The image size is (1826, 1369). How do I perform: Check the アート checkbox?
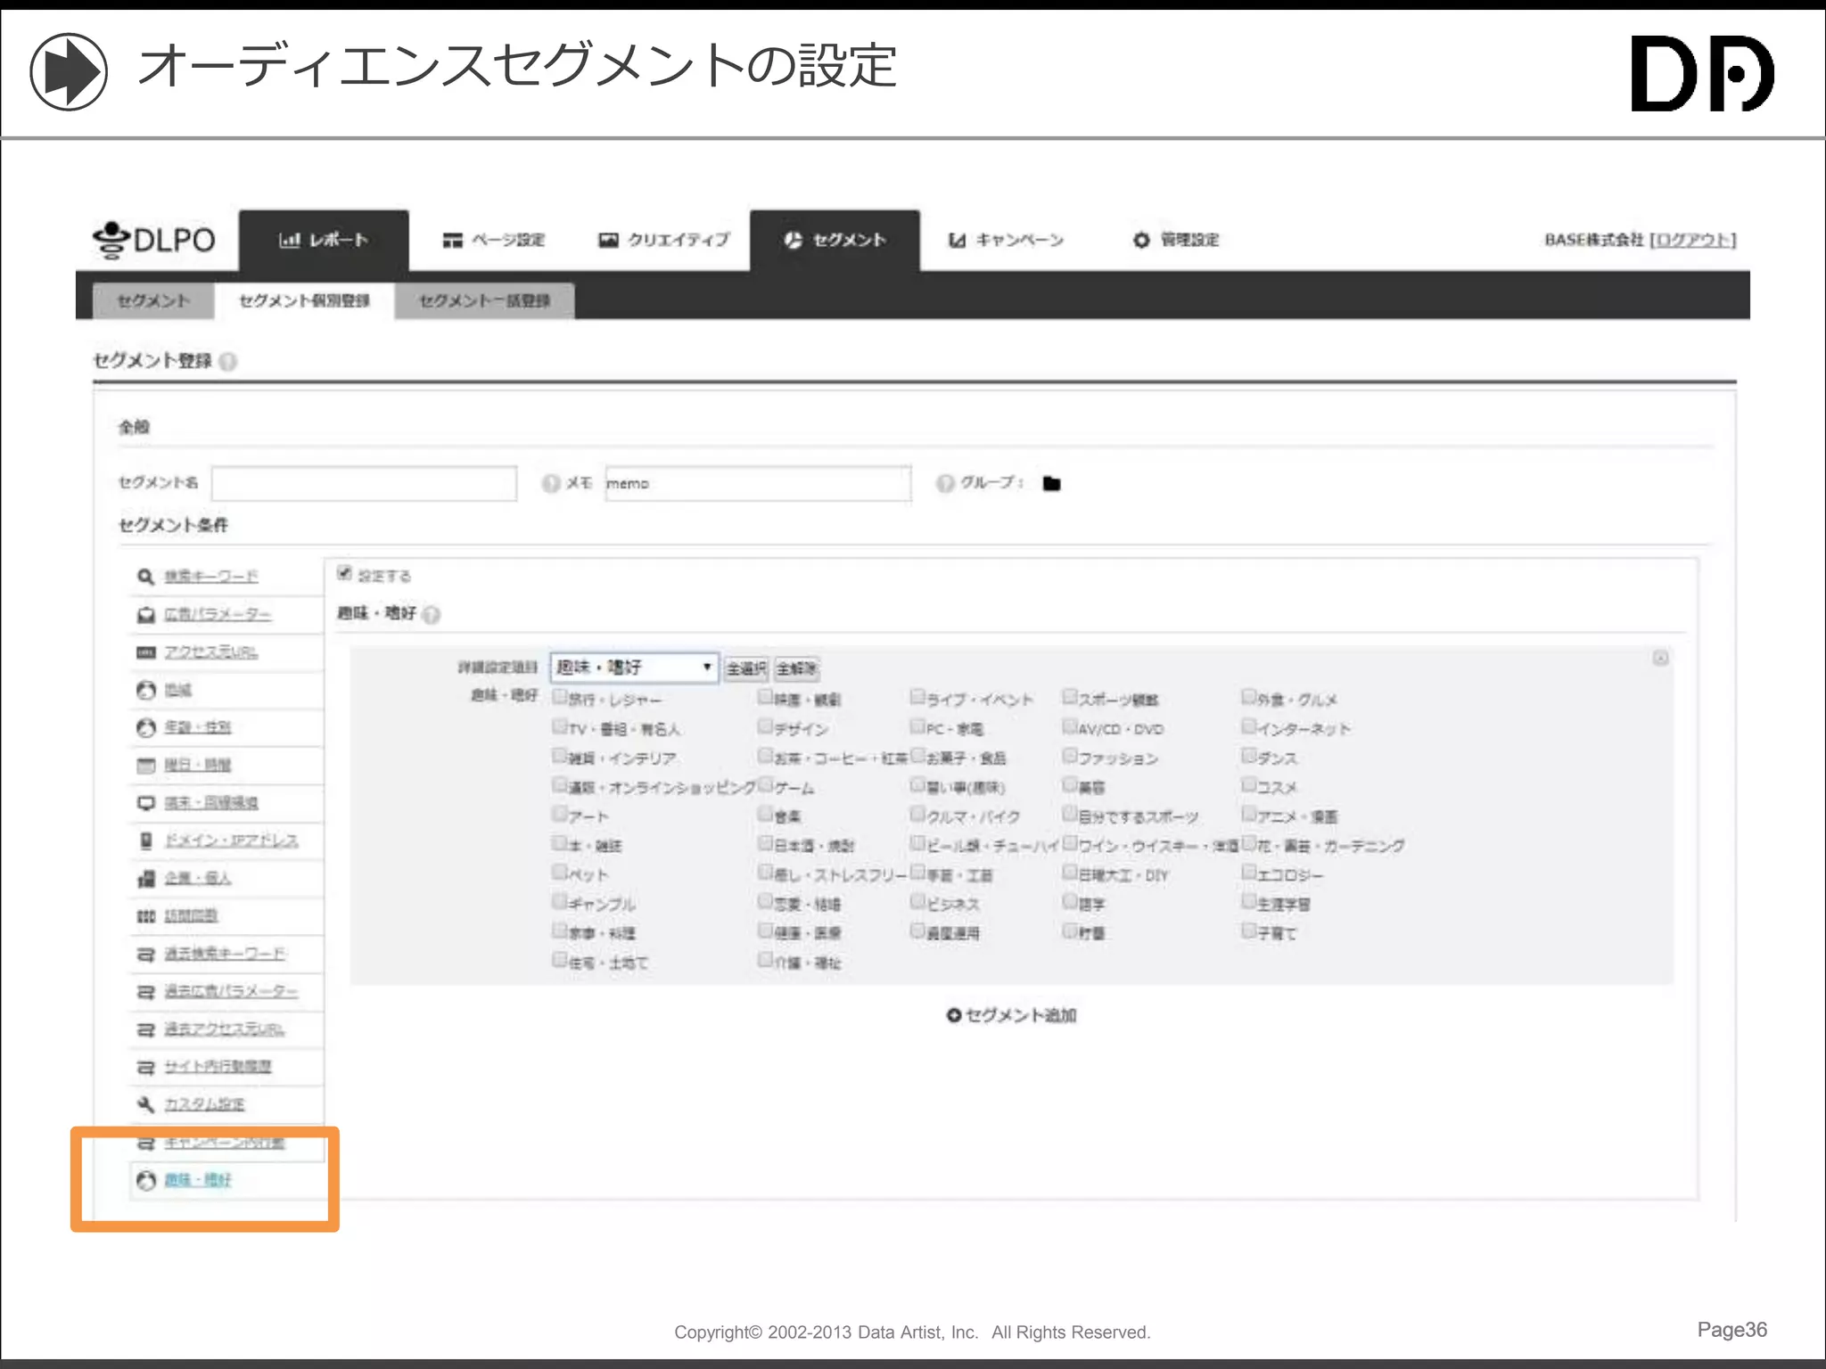click(x=560, y=813)
